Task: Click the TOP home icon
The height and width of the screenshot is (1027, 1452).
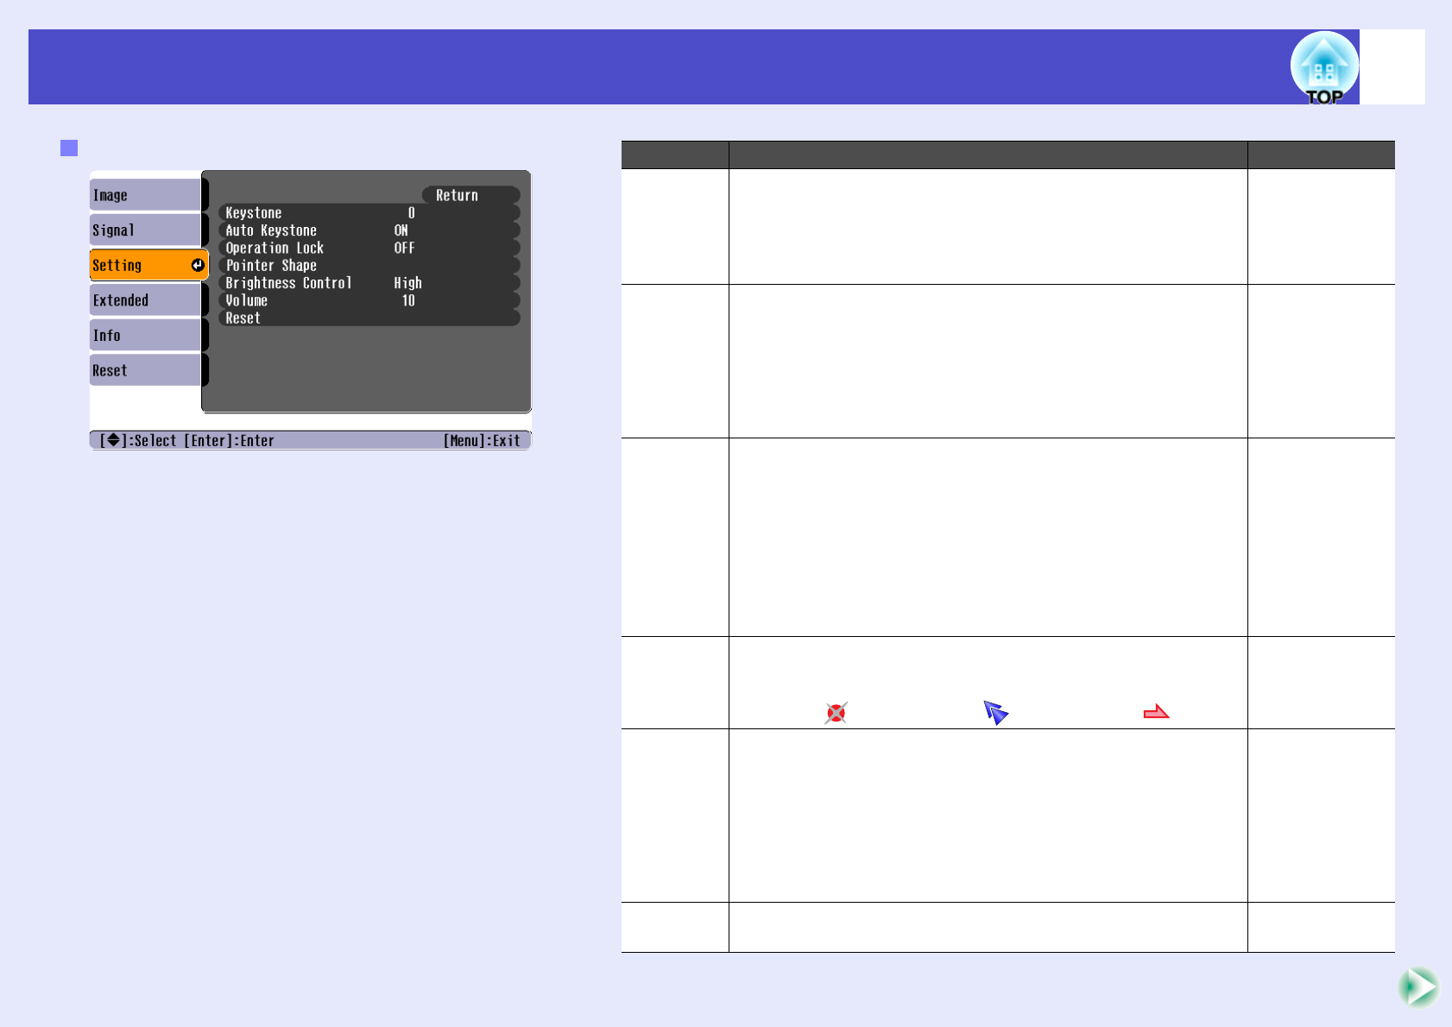Action: pyautogui.click(x=1324, y=68)
